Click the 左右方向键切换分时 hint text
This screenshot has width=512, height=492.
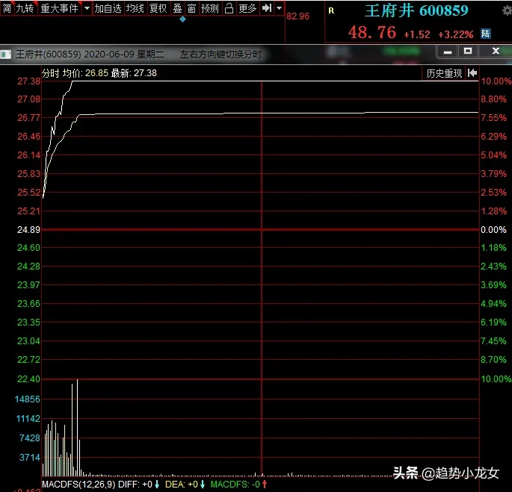[220, 55]
